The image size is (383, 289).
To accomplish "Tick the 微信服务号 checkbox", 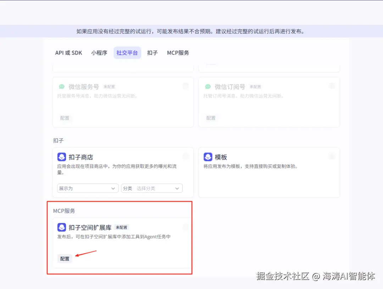I will point(185,86).
